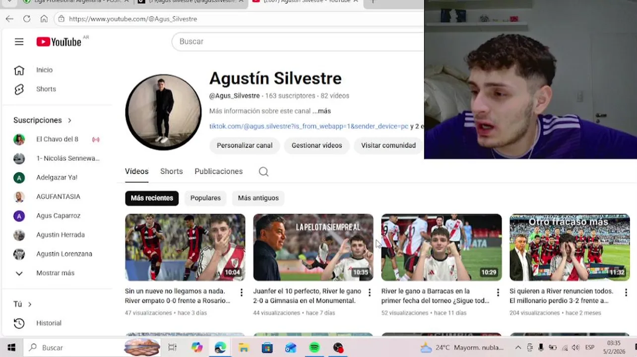This screenshot has width=637, height=357.
Task: Expand channel description with "...más"
Action: click(321, 111)
